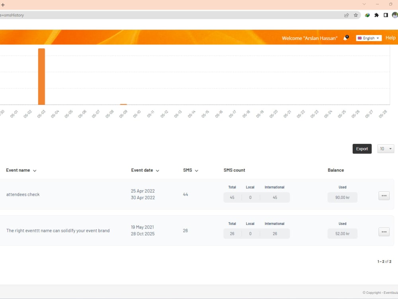The width and height of the screenshot is (398, 299).
Task: Click the 05-15 axis label
Action: coord(205,114)
